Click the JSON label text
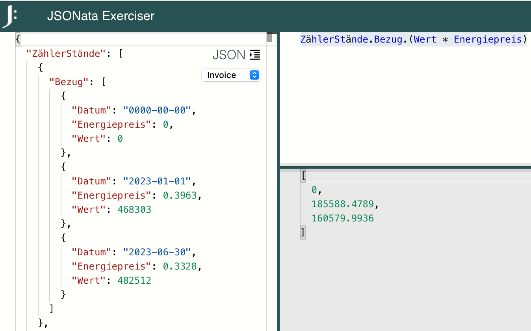The image size is (531, 331). (x=229, y=55)
